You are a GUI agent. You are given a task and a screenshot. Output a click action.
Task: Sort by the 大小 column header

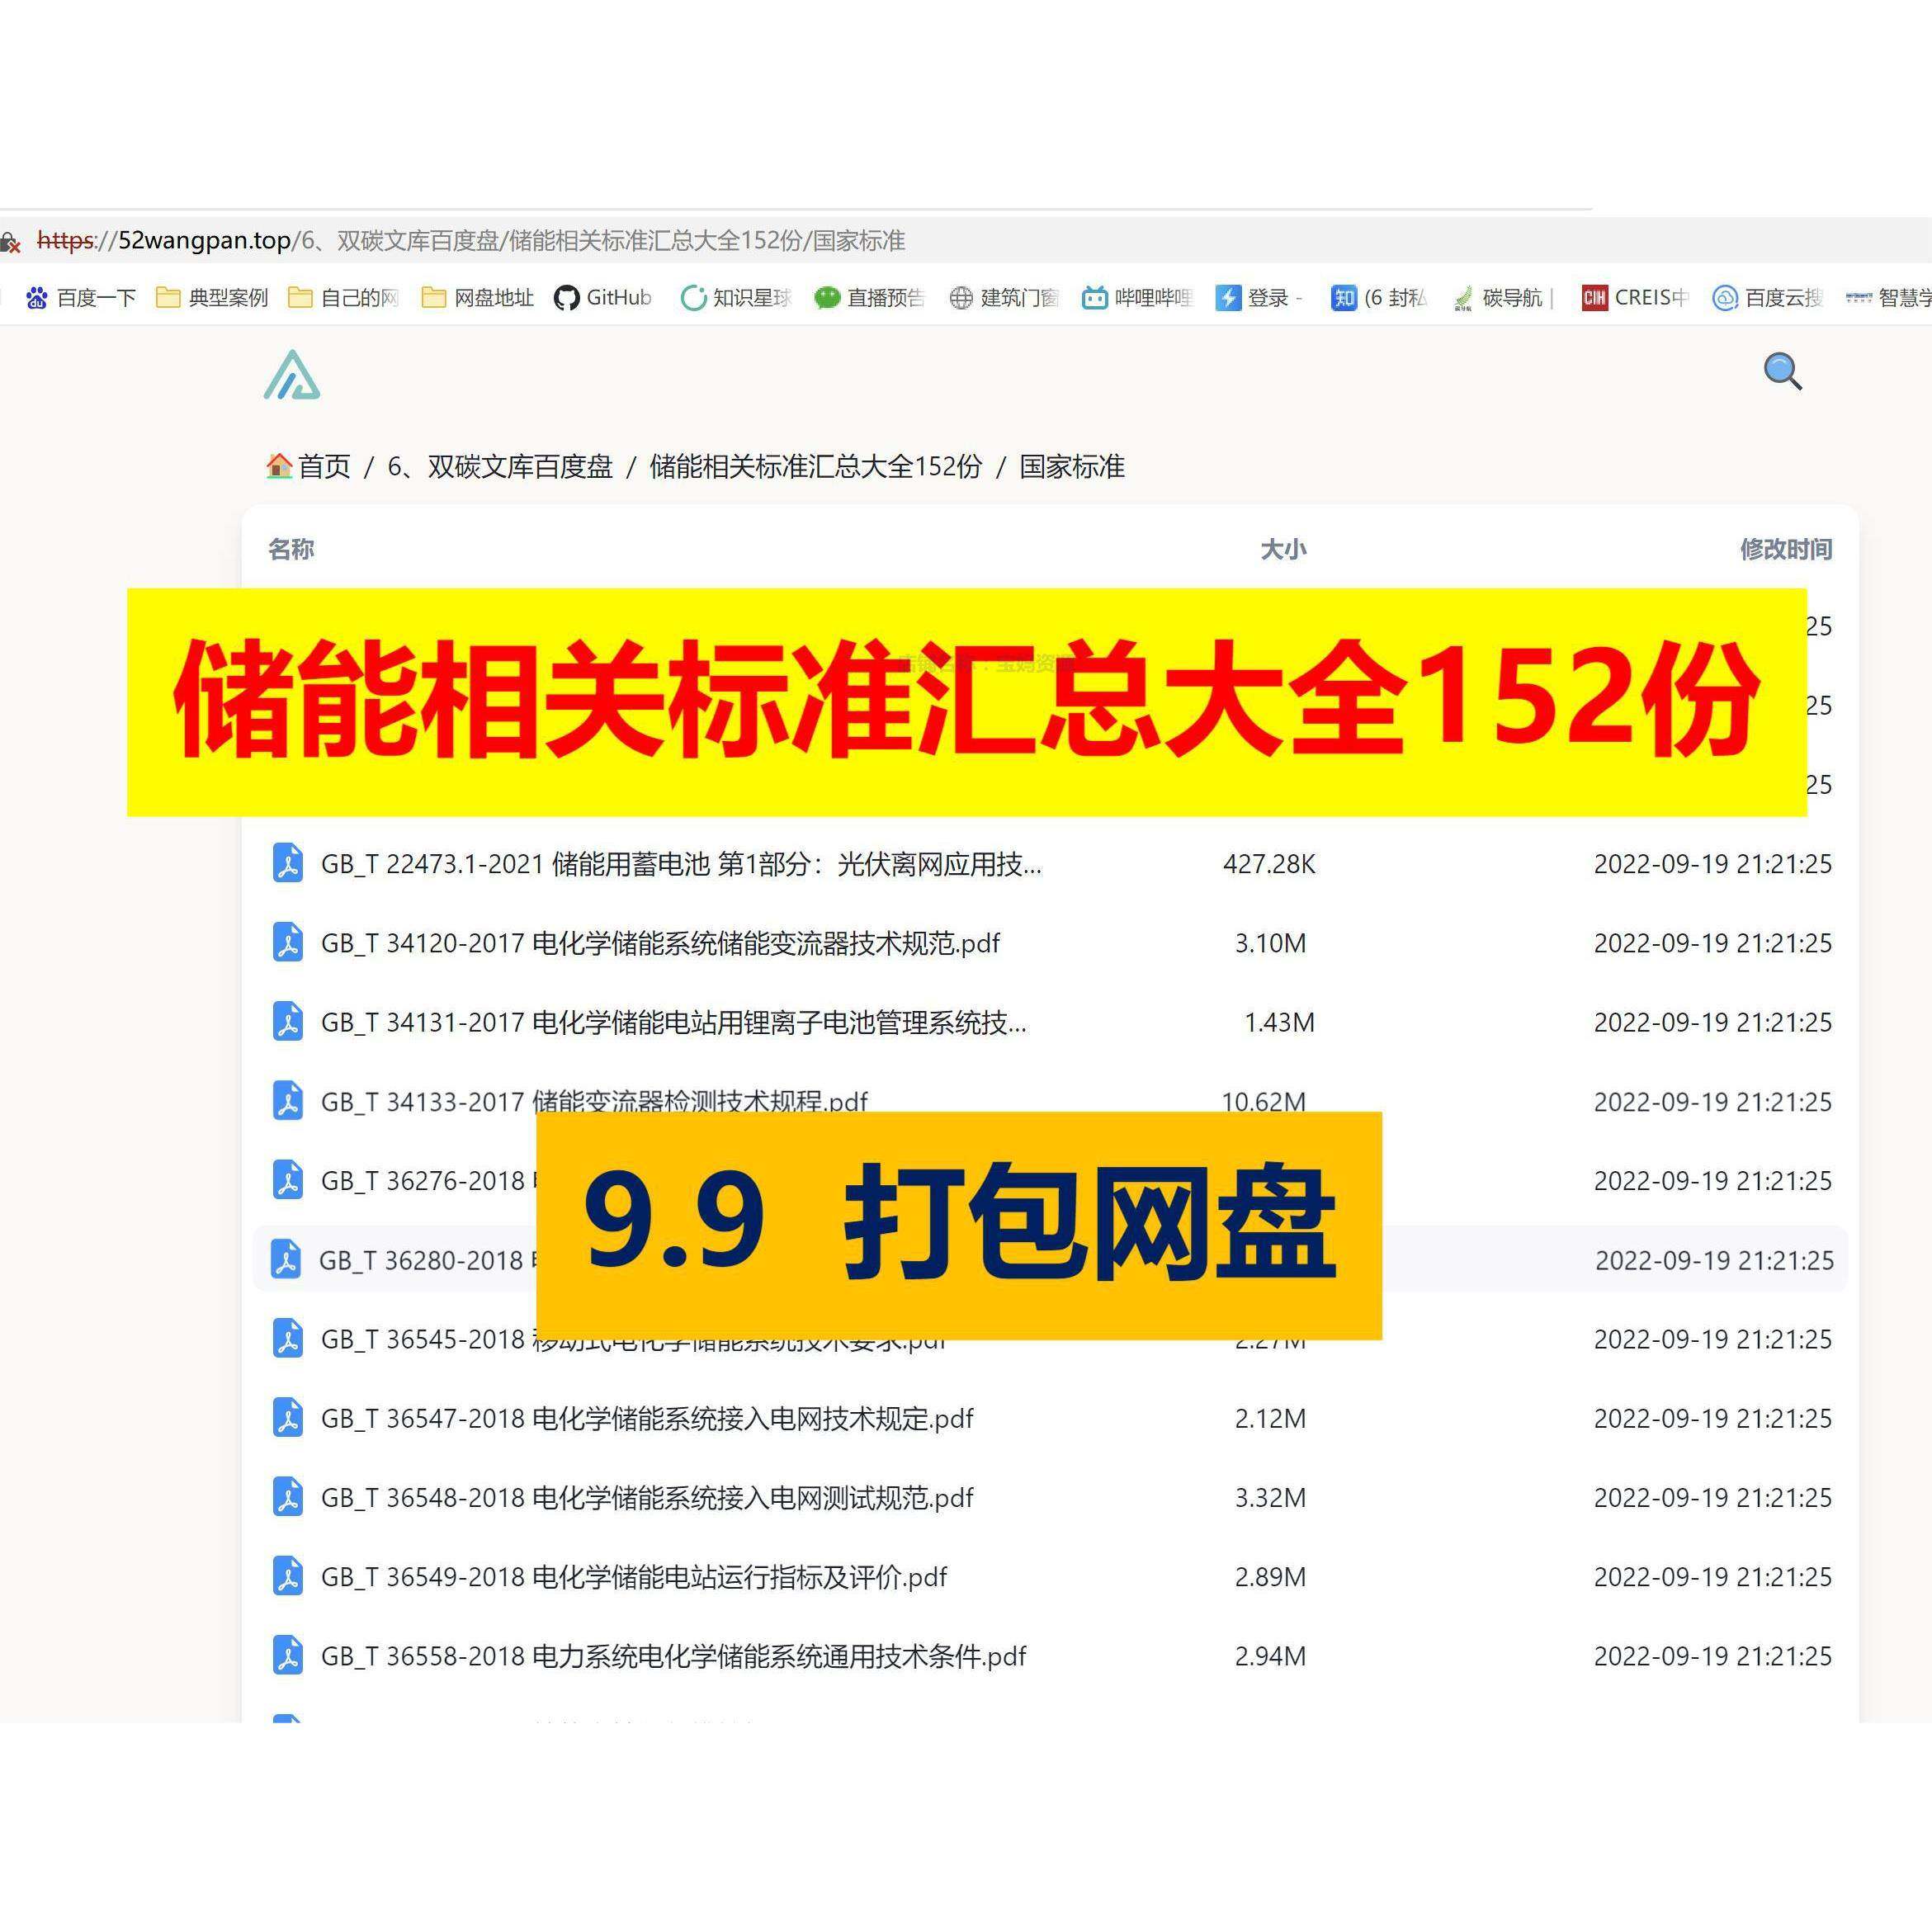[x=1283, y=549]
